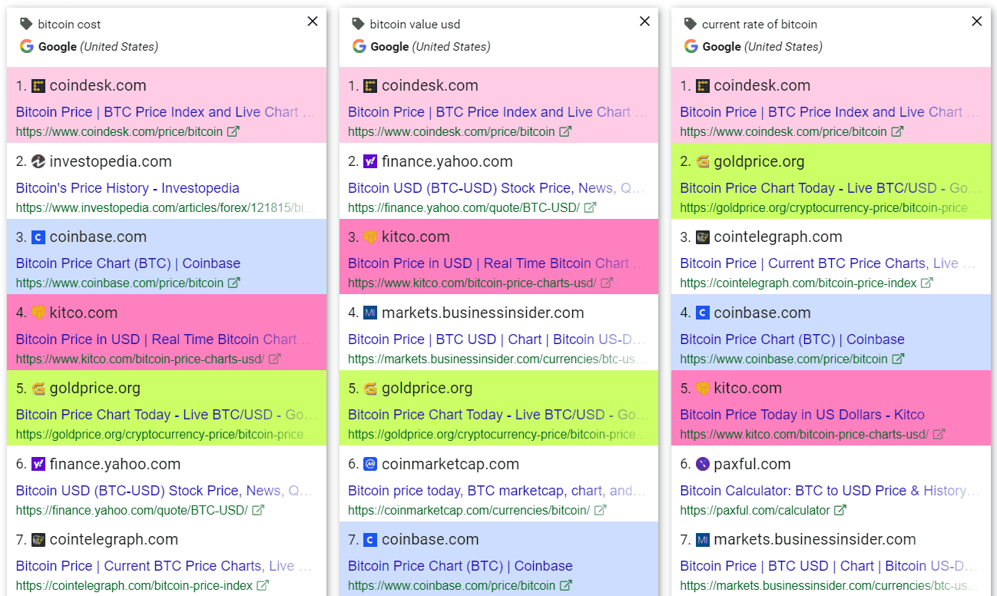
Task: Open 'Bitcoin Price in USD | Real Time' in 'bitcoin cost' panel
Action: (165, 339)
